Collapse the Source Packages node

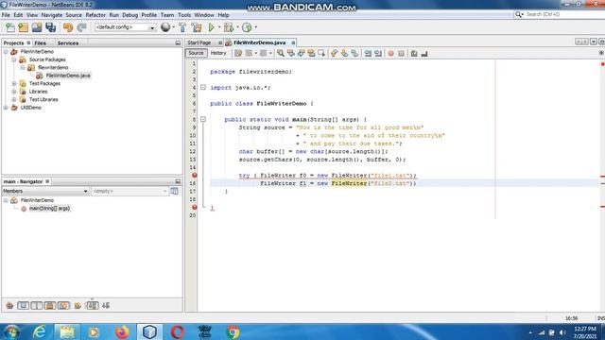[14, 59]
